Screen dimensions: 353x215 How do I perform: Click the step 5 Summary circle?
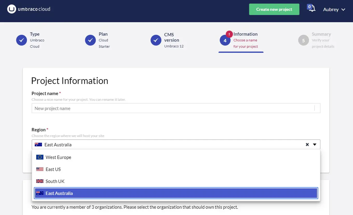(x=303, y=41)
